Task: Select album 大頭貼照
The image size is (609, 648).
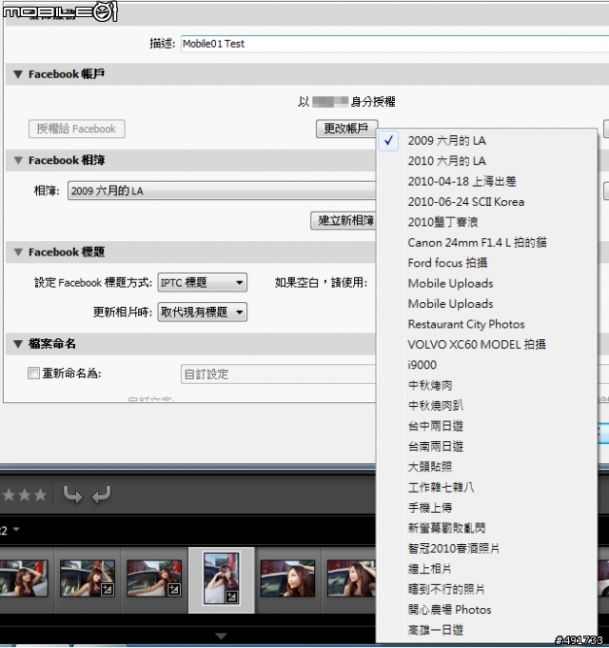Action: pyautogui.click(x=487, y=467)
